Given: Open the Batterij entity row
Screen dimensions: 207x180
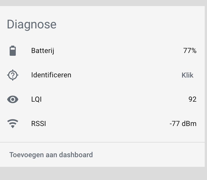Looking at the screenshot, I should [x=102, y=51].
